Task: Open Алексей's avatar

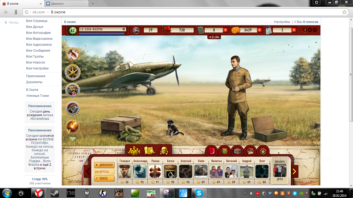Action: click(x=186, y=171)
